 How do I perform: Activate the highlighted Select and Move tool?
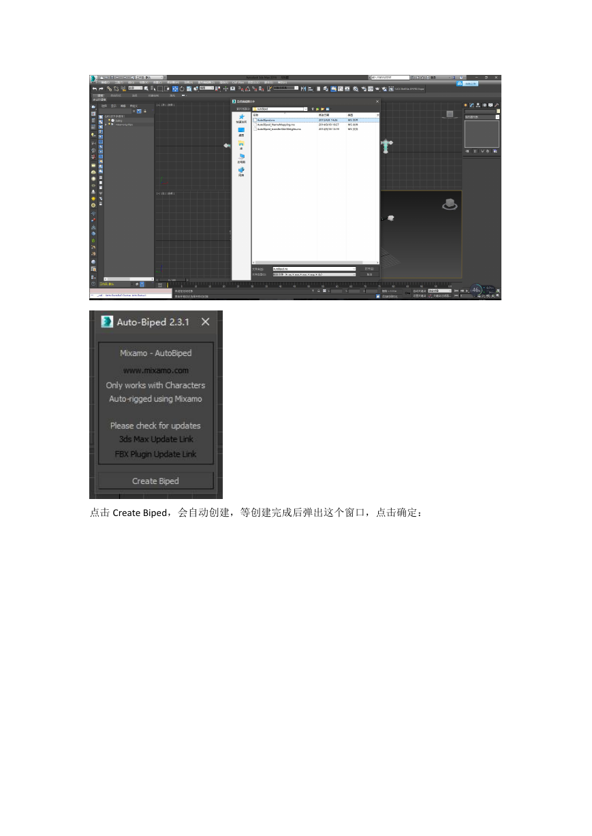[175, 89]
